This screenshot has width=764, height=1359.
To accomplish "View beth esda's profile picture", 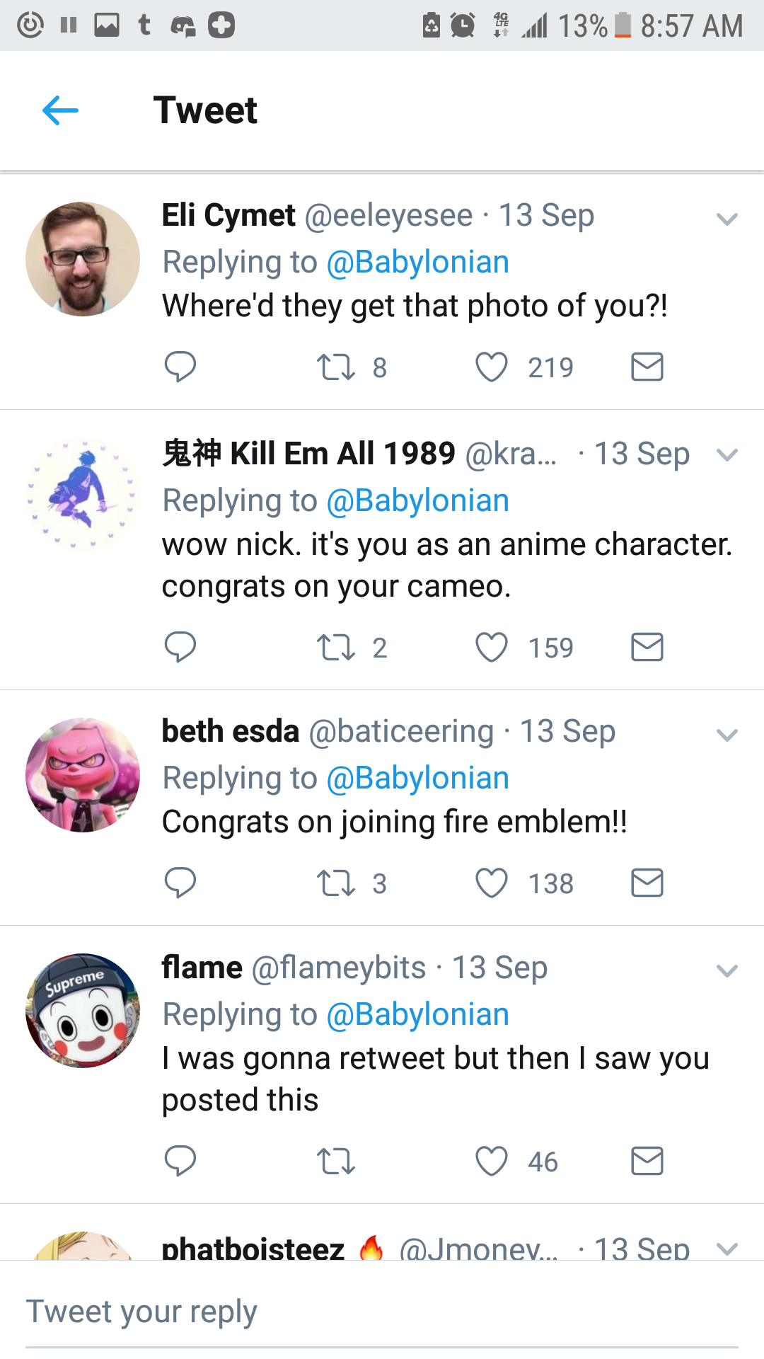I will [83, 775].
